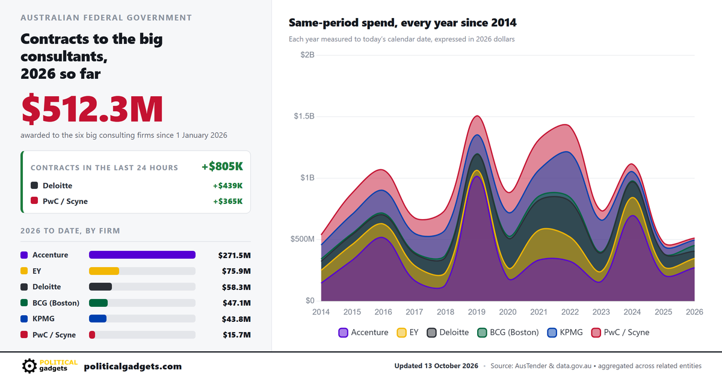Click the BCG (Boston) spending progress bar
This screenshot has width=722, height=379.
tap(142, 303)
